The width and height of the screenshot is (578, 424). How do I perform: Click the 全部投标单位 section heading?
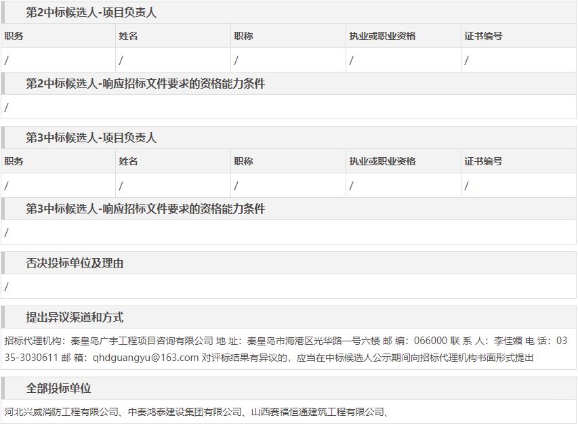pos(58,389)
